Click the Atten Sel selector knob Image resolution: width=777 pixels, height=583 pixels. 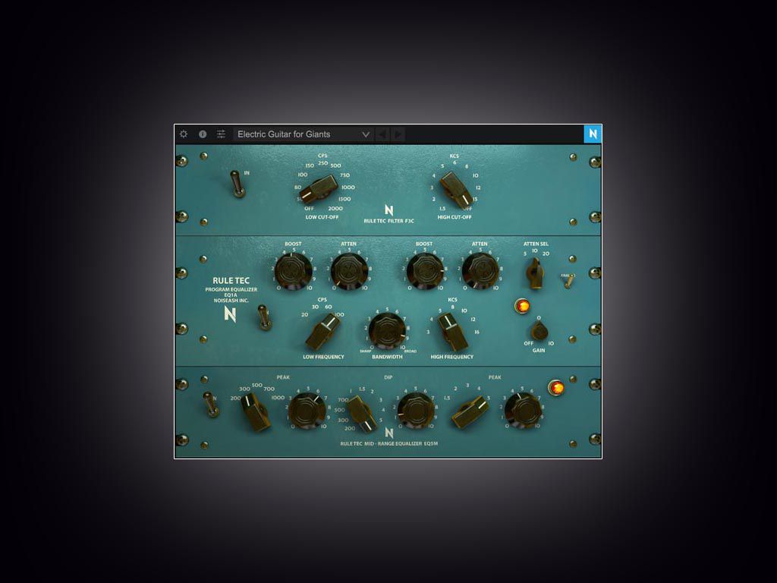535,273
